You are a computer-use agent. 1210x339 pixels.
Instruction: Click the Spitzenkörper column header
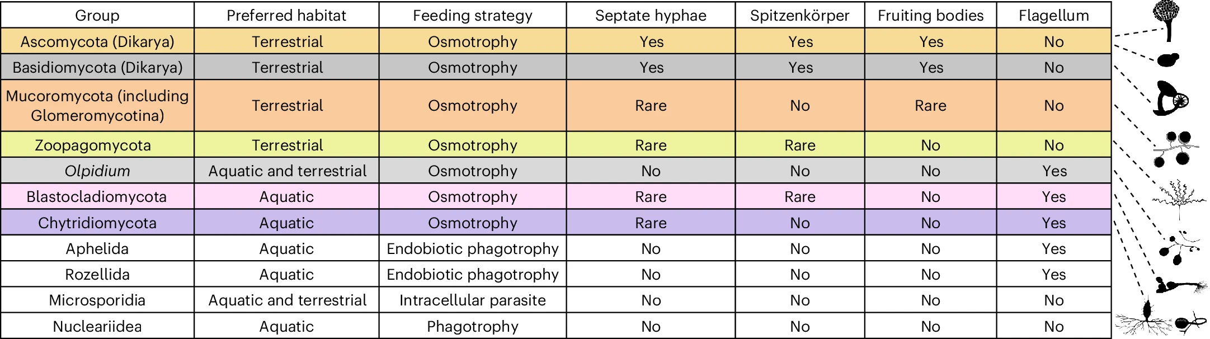799,15
